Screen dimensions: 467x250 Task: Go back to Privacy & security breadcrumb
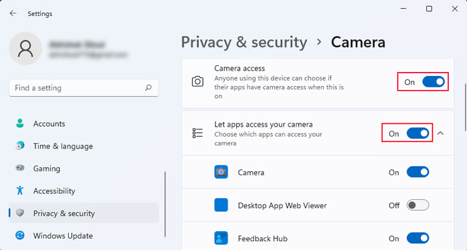click(x=244, y=42)
